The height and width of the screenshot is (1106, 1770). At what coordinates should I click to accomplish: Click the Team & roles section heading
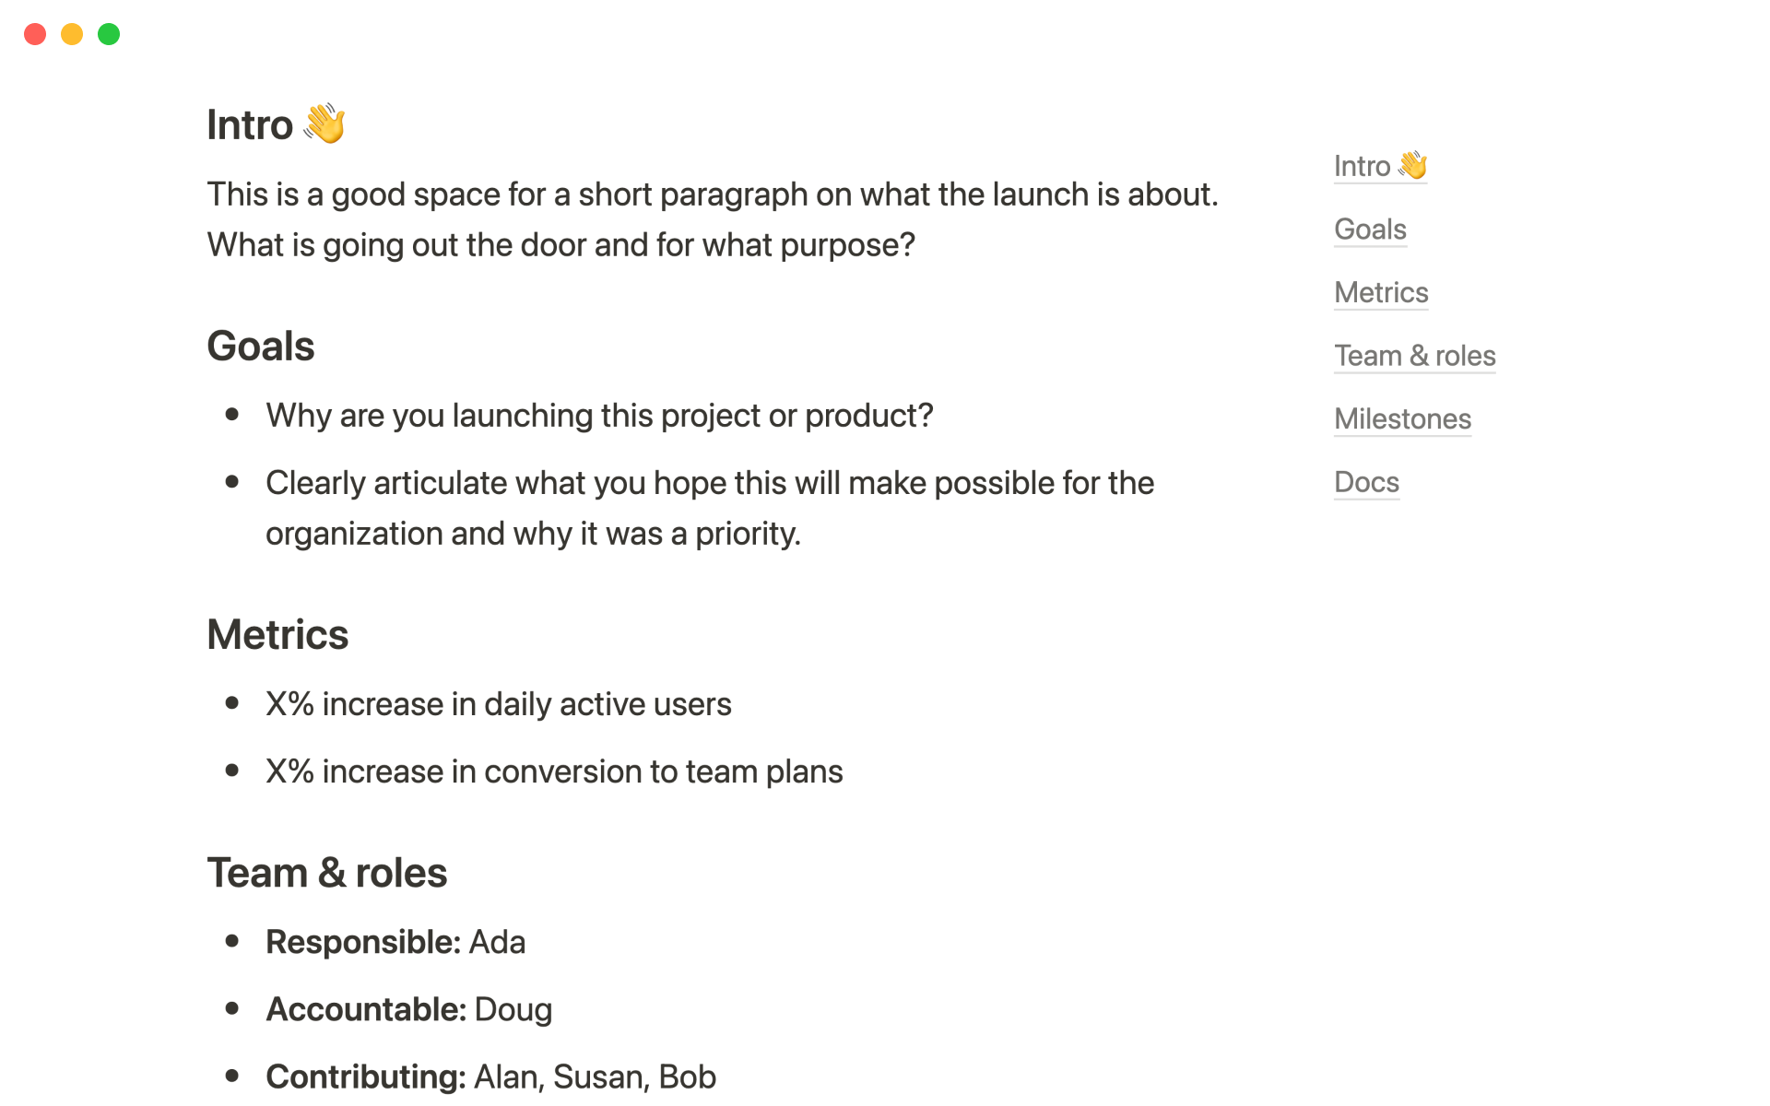327,873
